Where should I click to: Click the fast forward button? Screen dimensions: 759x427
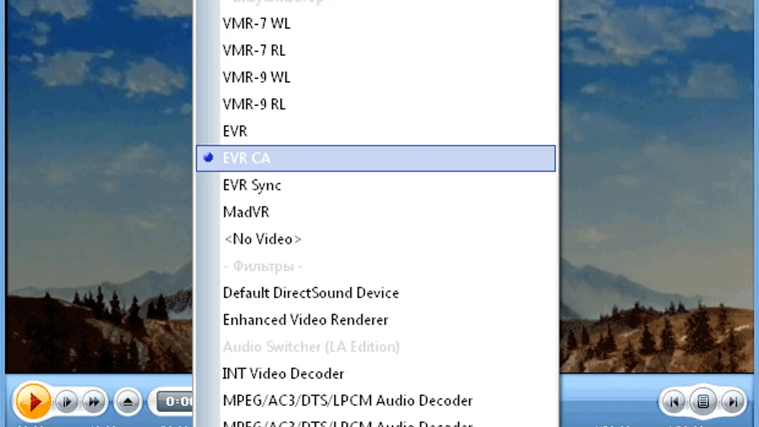(94, 401)
